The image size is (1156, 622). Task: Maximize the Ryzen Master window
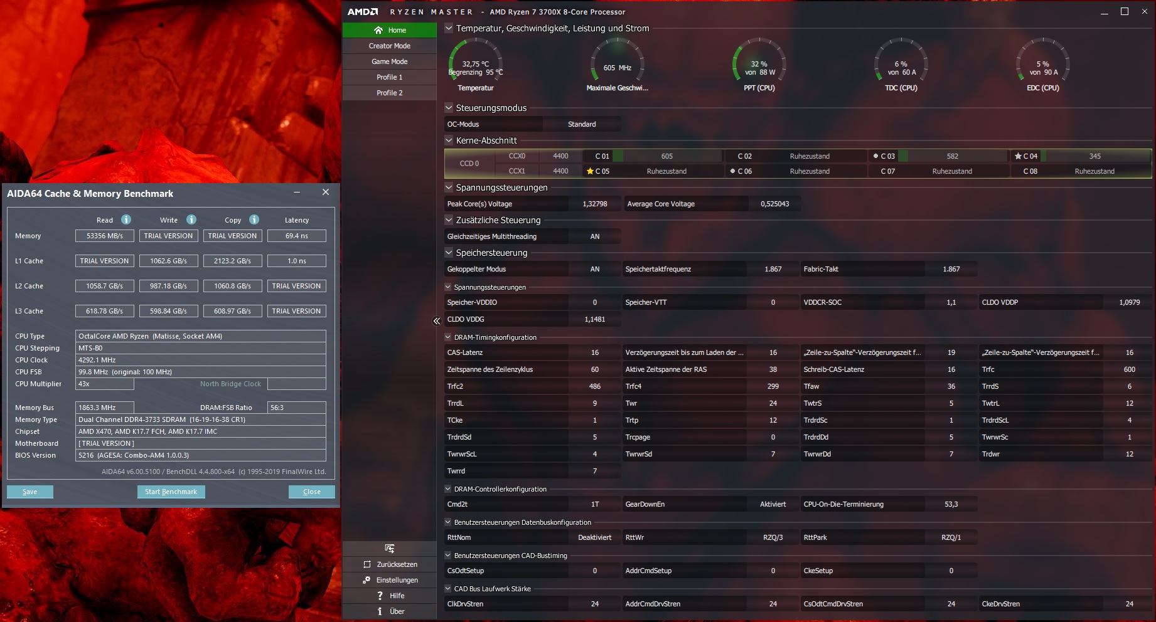(x=1125, y=11)
